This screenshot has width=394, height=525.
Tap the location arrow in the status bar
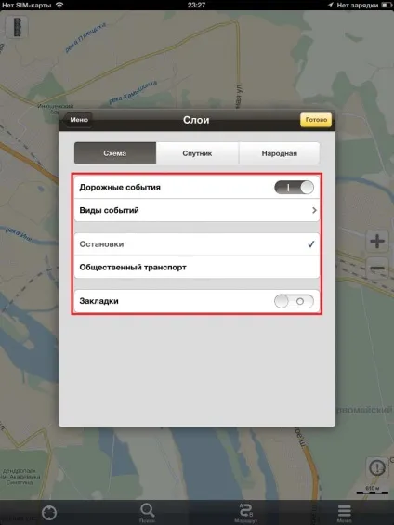[331, 5]
